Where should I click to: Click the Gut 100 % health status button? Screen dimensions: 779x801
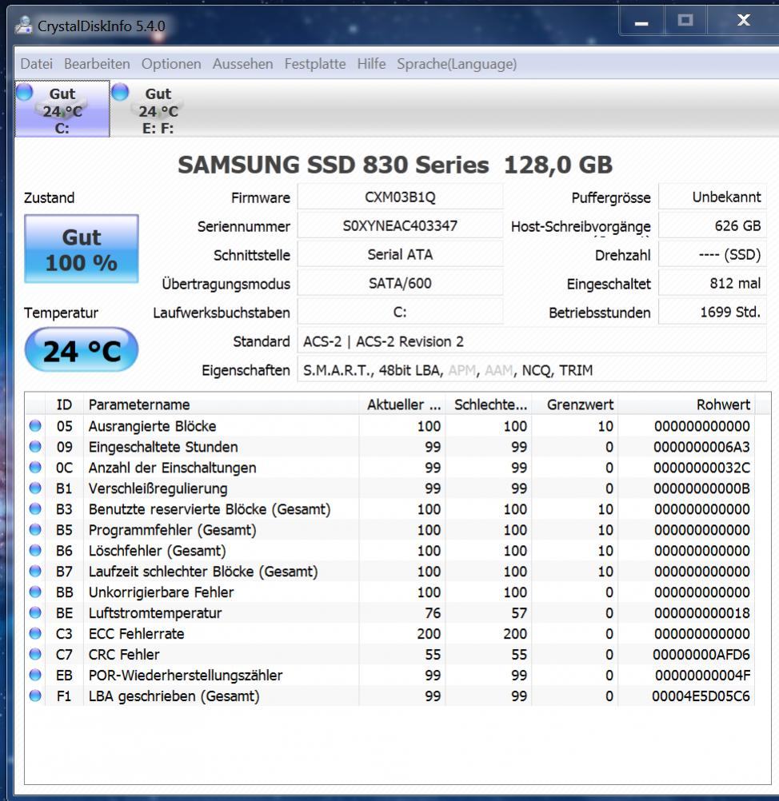coord(82,249)
